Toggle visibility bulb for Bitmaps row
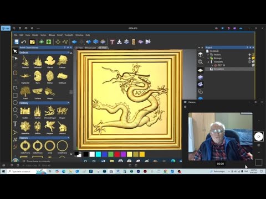This screenshot has width=266, height=199. (253, 58)
